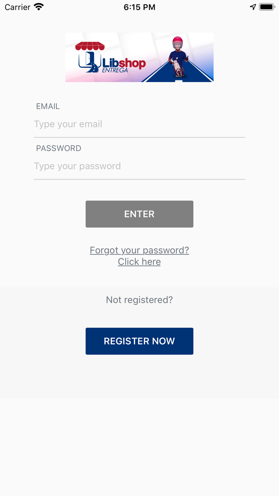Tap the ENTREGA text under Libshop
This screenshot has width=279, height=496.
tap(115, 71)
